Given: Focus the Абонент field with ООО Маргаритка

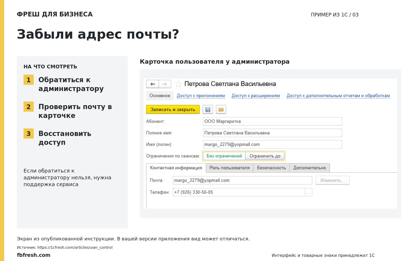Looking at the screenshot, I should 272,121.
